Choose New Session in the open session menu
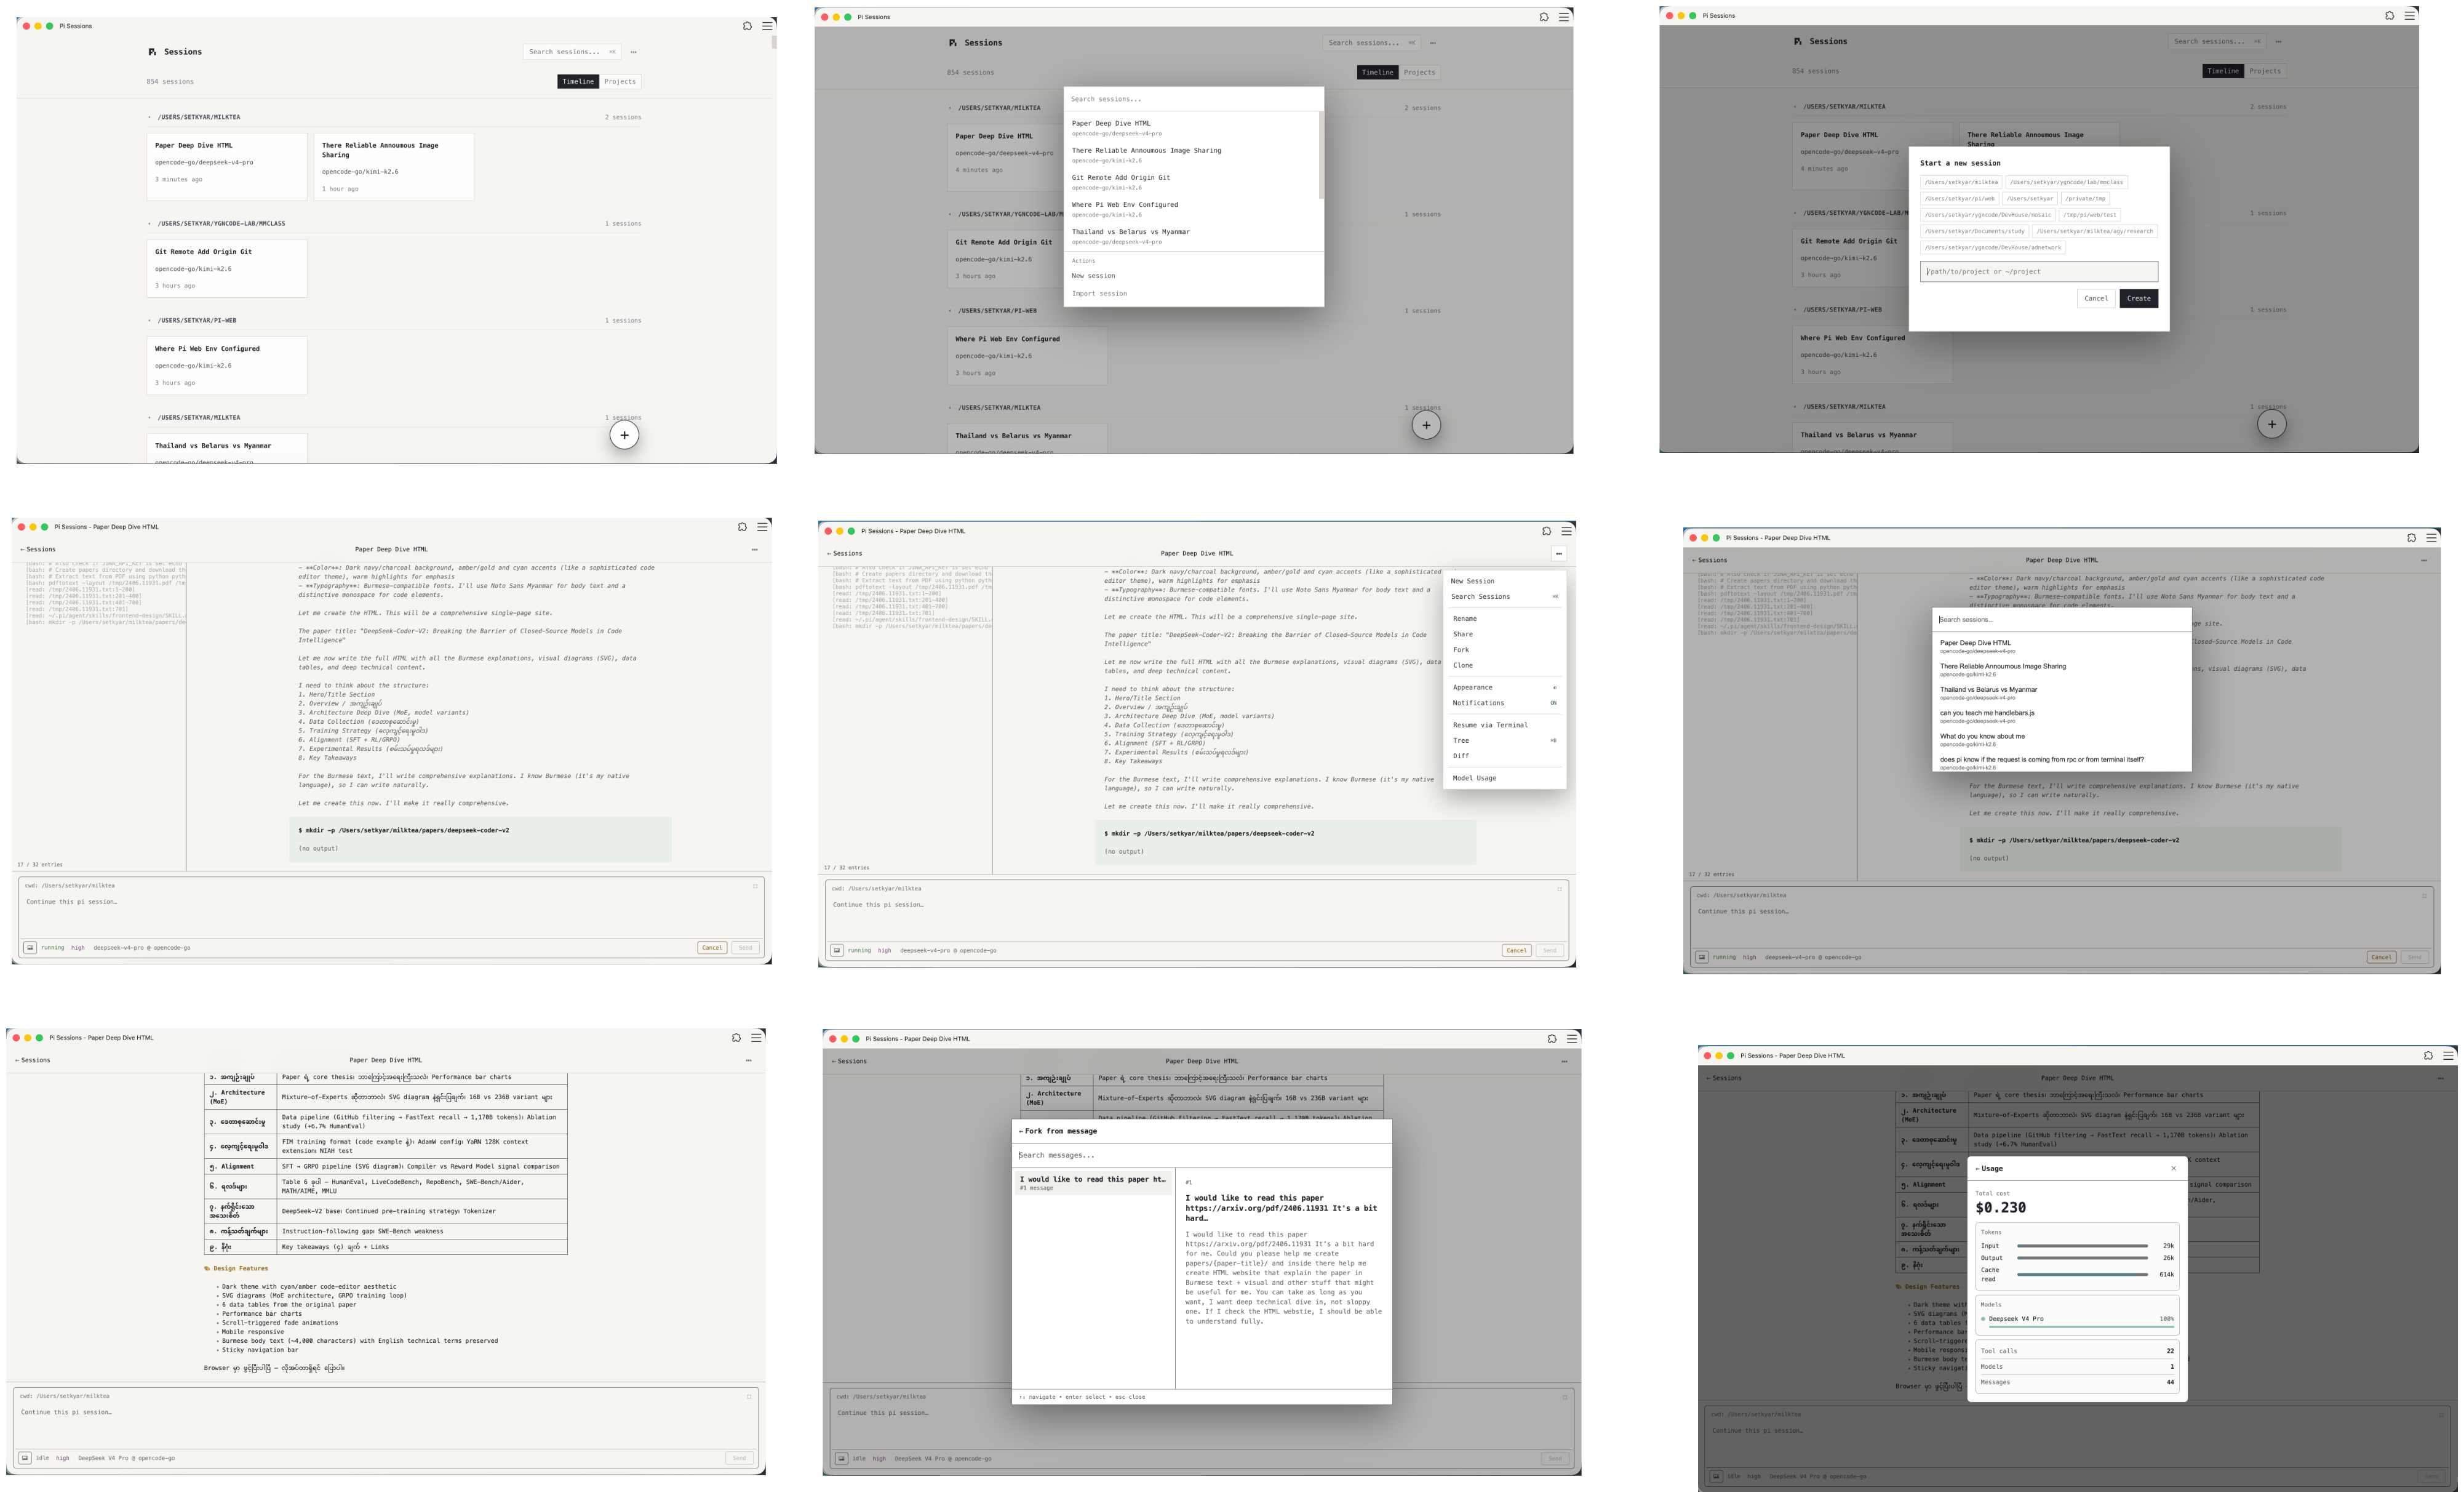 pyautogui.click(x=1504, y=582)
